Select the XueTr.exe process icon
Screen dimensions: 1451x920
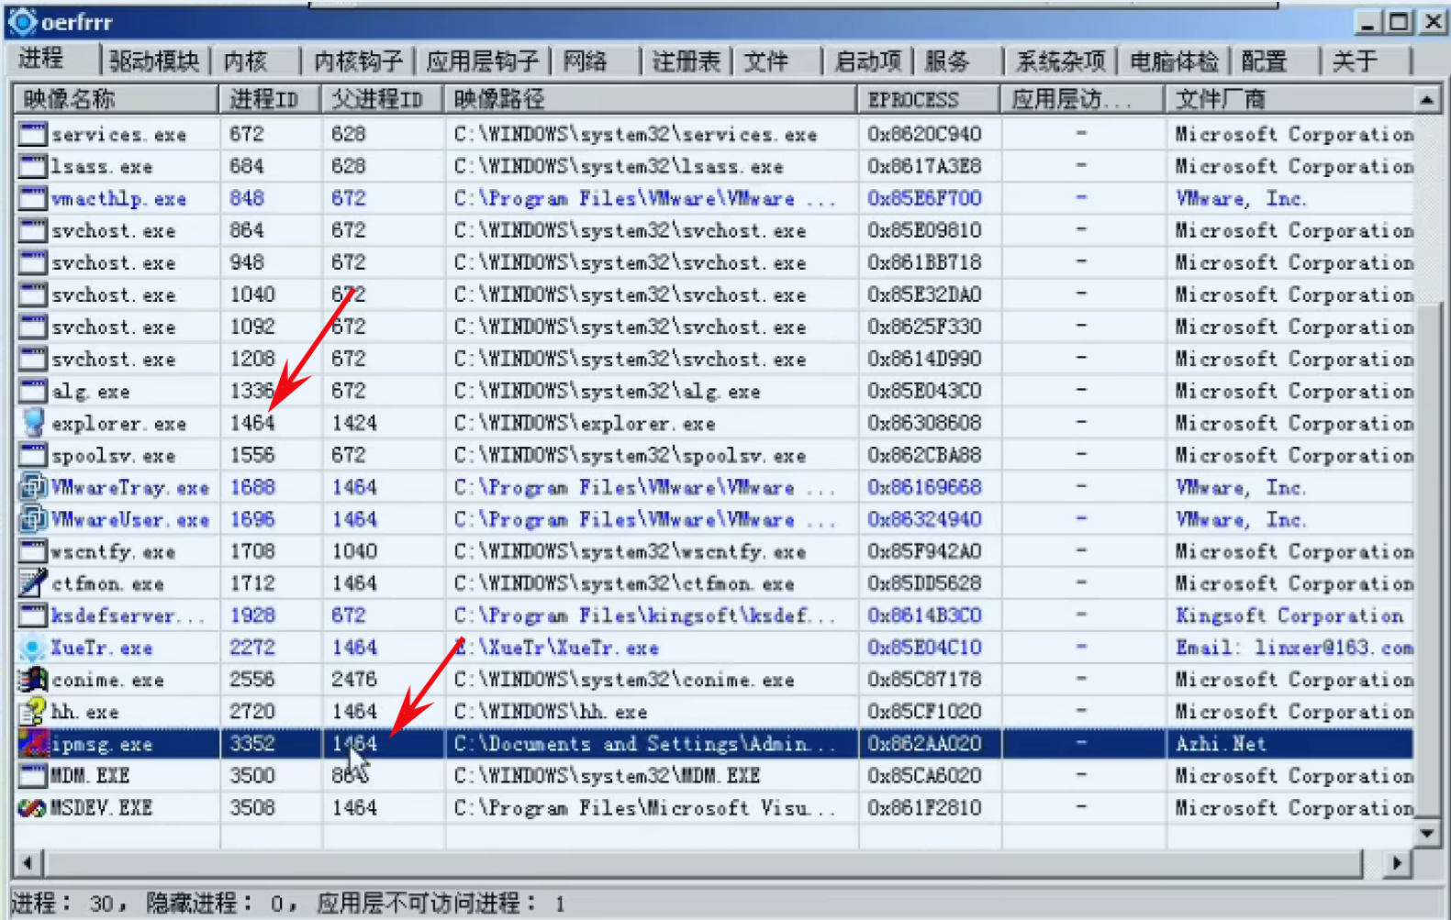(33, 648)
